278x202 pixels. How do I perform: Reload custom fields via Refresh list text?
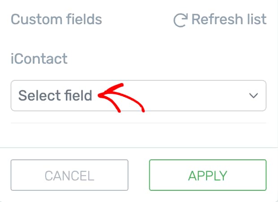(x=229, y=20)
